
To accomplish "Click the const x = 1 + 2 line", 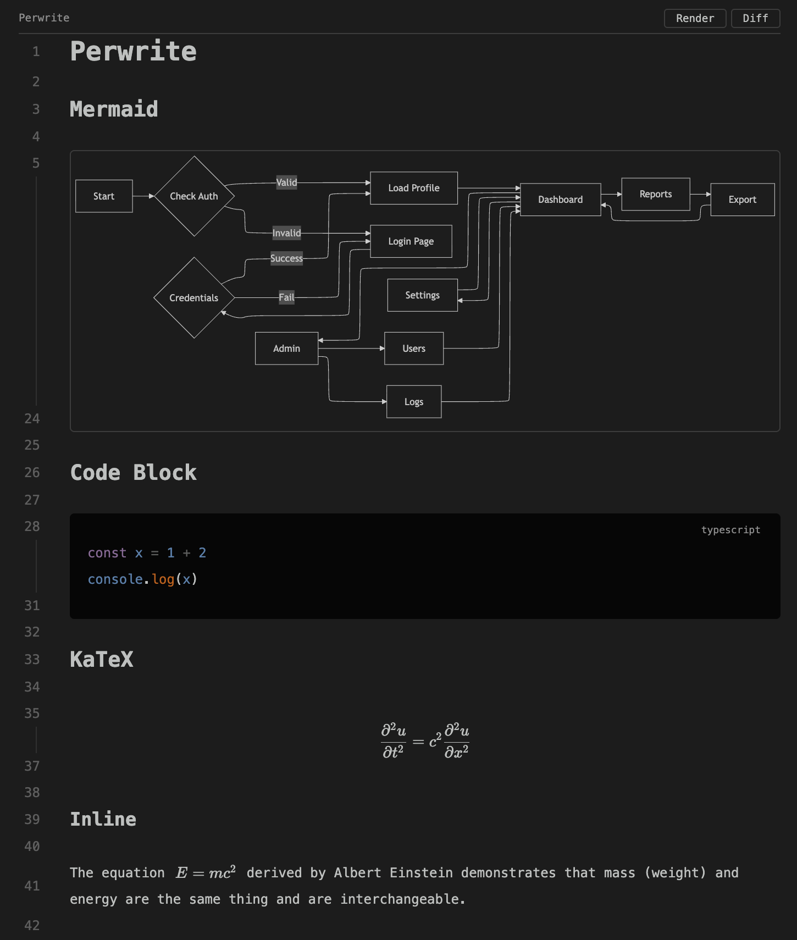I will pos(147,553).
